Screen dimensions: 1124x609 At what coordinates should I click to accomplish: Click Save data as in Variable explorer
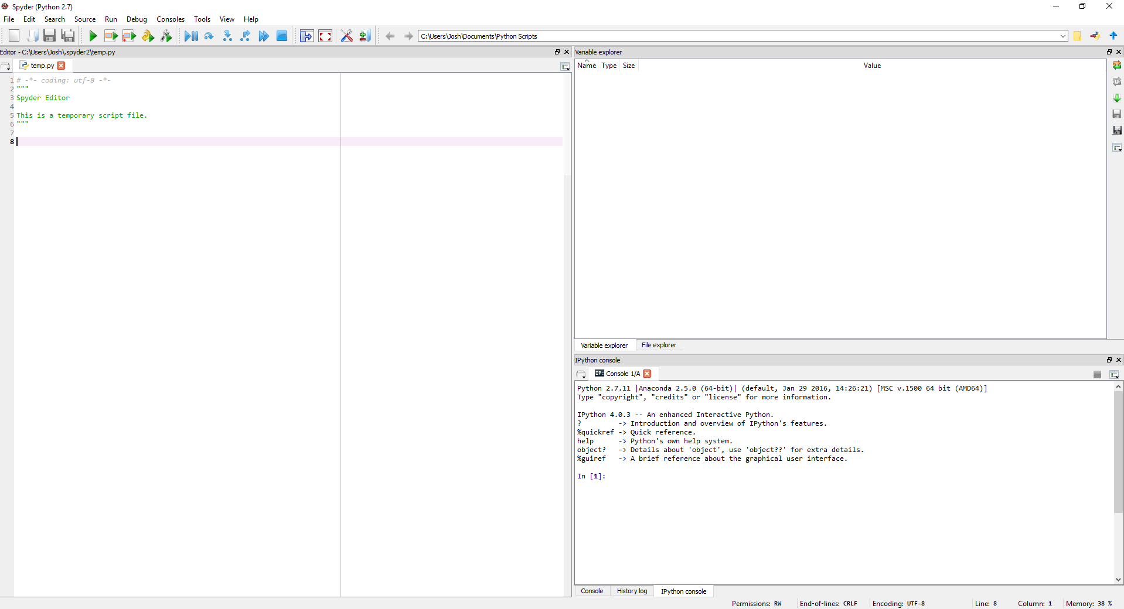click(x=1117, y=131)
